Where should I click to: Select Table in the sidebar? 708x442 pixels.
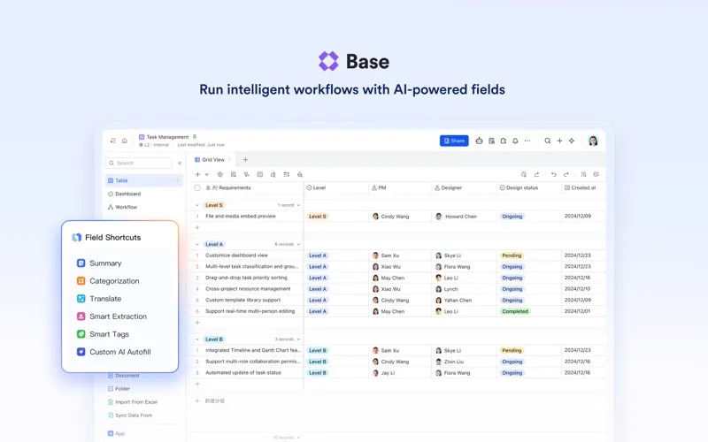(143, 180)
